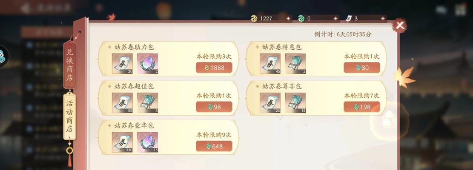This screenshot has height=170, width=473.
Task: Switch to the 活动商店 tab
Action: [70, 116]
